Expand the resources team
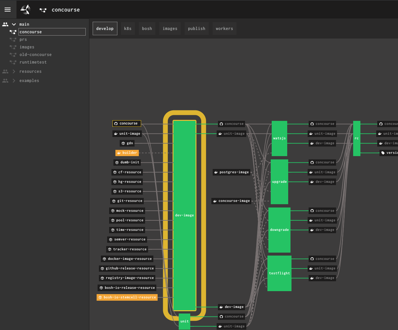The image size is (398, 330). [15, 71]
